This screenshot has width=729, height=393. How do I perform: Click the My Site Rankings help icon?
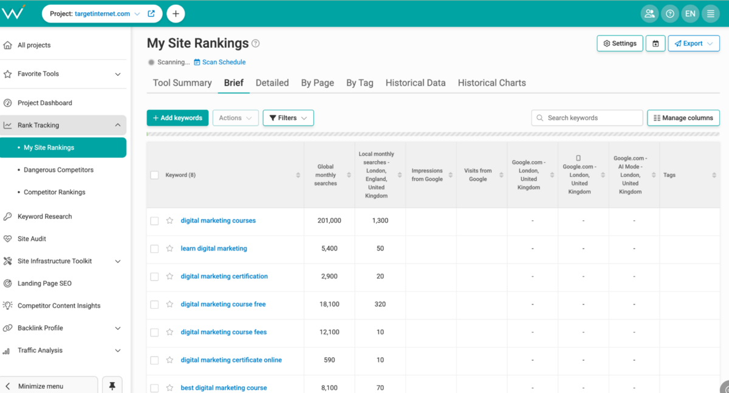(x=256, y=43)
